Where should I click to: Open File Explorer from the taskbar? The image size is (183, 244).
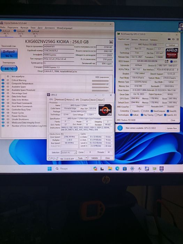(110, 168)
